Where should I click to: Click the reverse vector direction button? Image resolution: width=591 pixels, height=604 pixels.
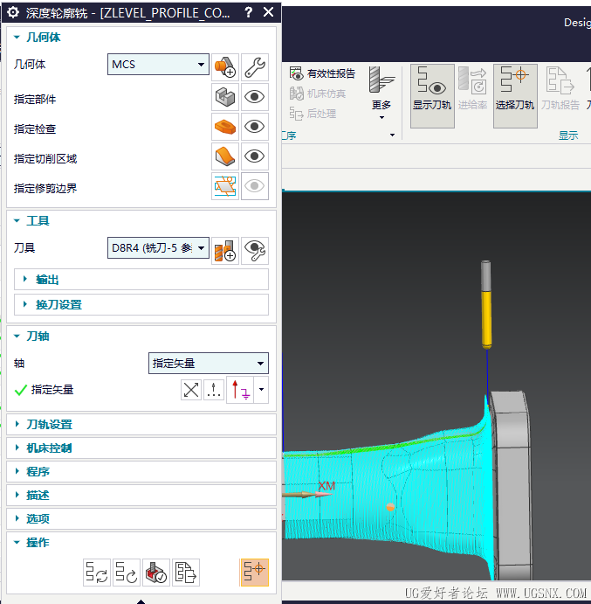click(x=191, y=390)
